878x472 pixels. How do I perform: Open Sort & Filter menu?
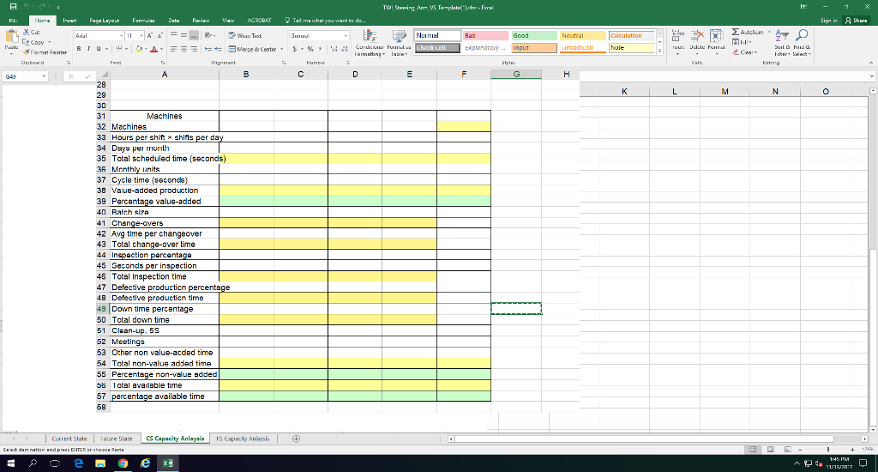point(781,41)
